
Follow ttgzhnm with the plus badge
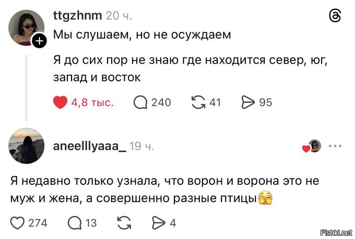(x=40, y=41)
